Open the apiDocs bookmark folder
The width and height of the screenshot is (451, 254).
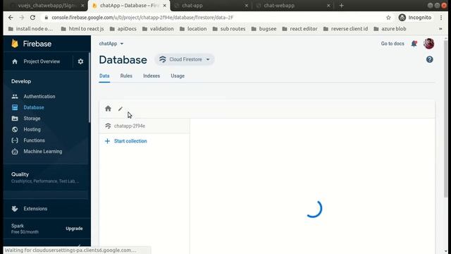[x=123, y=29]
